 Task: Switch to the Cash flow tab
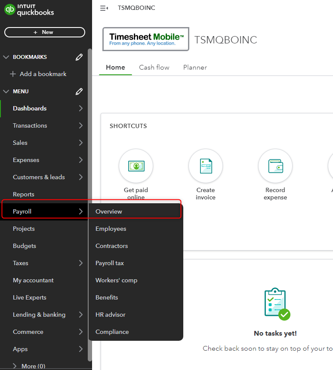click(154, 67)
